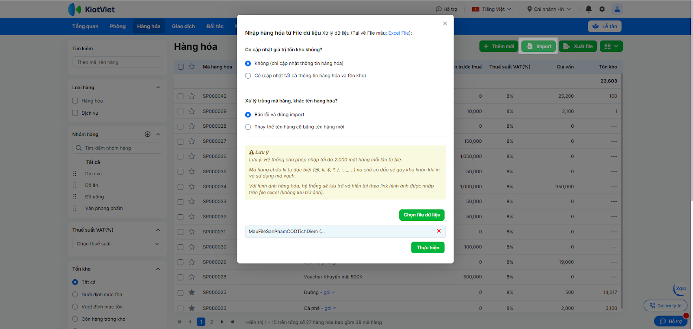Download the Excel File template link
Viewport: 693px width, 329px height.
pos(399,33)
